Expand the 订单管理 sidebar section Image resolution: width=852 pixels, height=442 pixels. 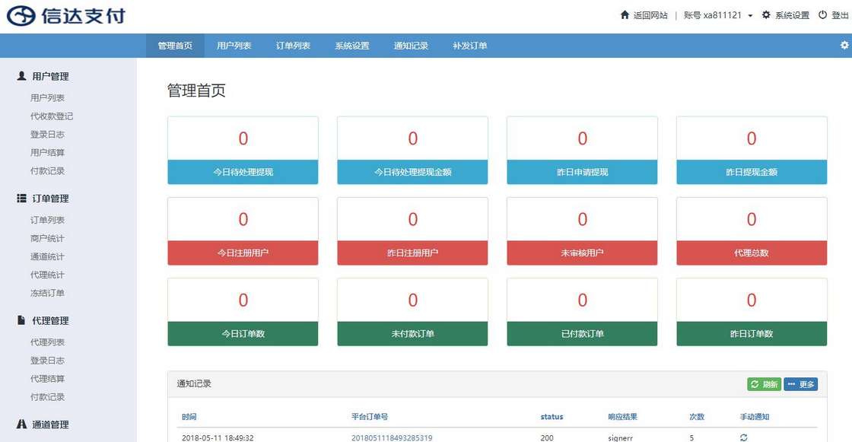50,199
